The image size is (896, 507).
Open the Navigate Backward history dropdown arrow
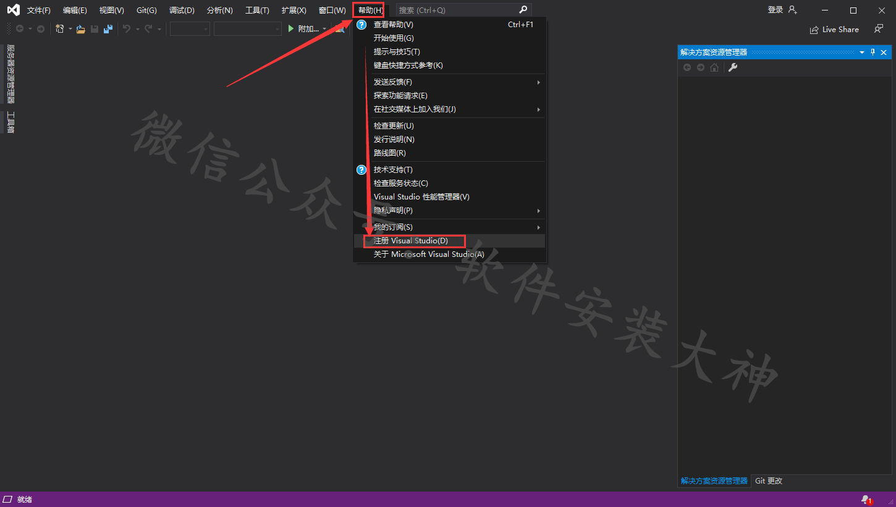pos(30,29)
